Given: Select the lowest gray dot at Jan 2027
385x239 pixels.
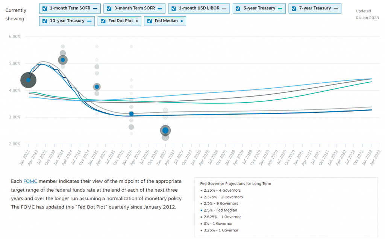Looking at the screenshot, I should [x=165, y=138].
